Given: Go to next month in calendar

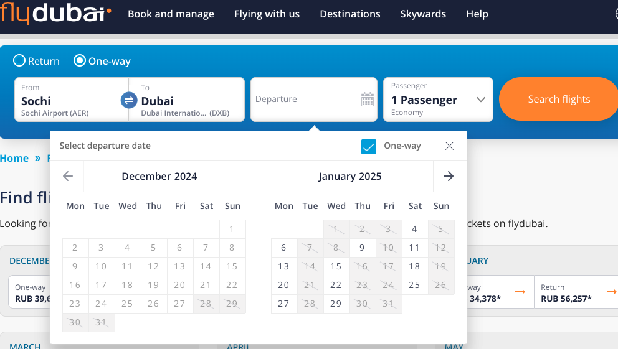Looking at the screenshot, I should pyautogui.click(x=449, y=176).
